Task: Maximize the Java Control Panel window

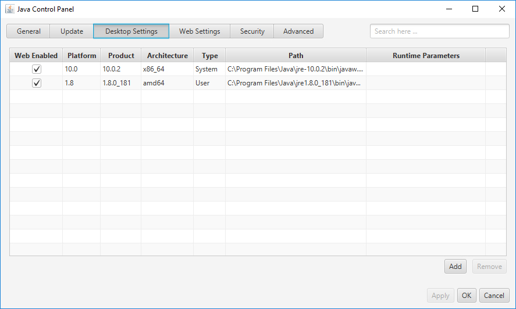Action: (x=475, y=9)
